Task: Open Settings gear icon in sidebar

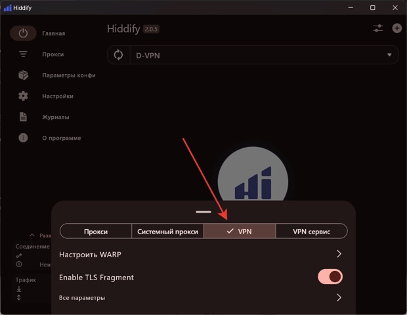Action: click(23, 96)
